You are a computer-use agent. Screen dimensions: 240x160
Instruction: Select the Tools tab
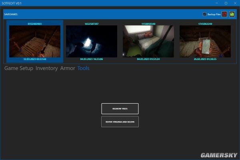point(84,68)
